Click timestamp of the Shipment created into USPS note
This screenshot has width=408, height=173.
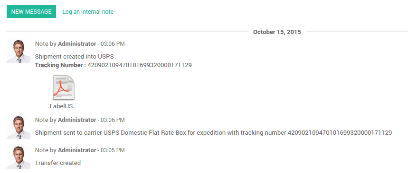coord(113,44)
